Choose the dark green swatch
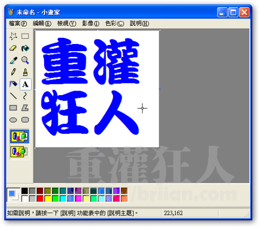This screenshot has width=259, height=227. [55, 191]
